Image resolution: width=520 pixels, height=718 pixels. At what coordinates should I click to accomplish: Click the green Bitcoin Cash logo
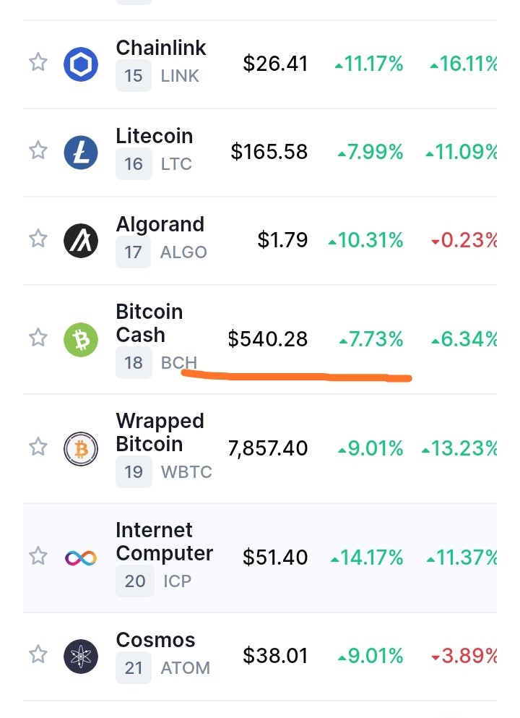click(80, 340)
